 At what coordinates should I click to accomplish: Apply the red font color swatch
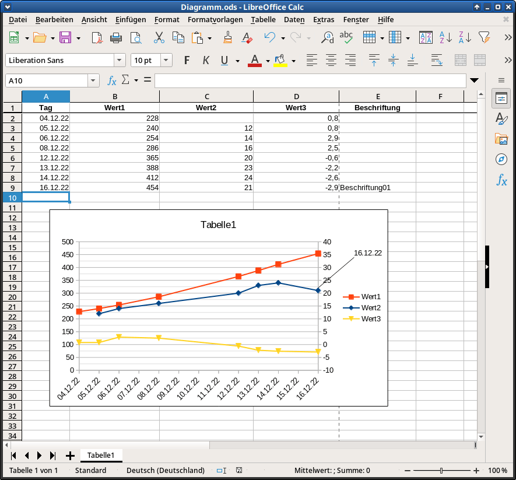pyautogui.click(x=254, y=61)
